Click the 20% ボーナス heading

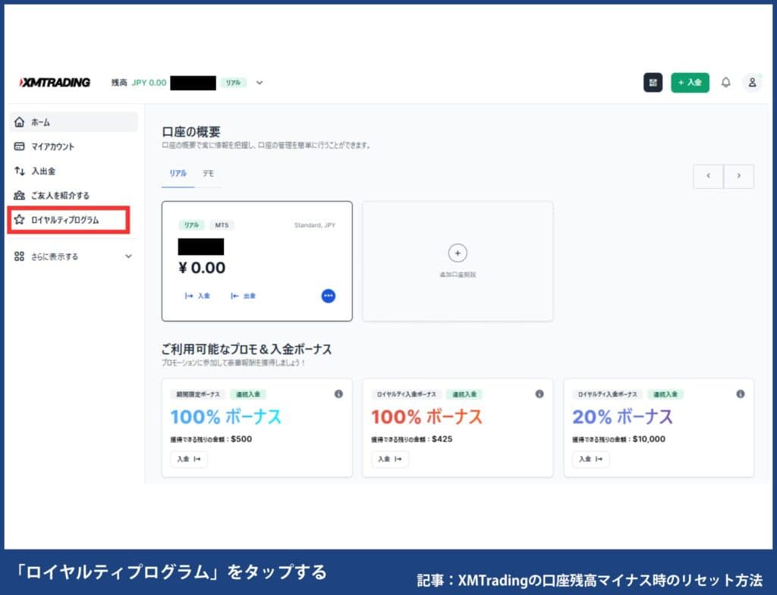[622, 417]
